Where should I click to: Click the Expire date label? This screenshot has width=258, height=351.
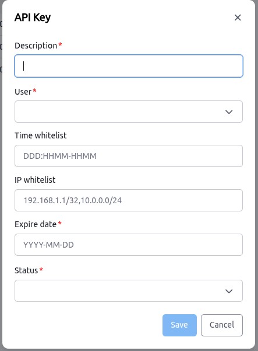pos(36,224)
